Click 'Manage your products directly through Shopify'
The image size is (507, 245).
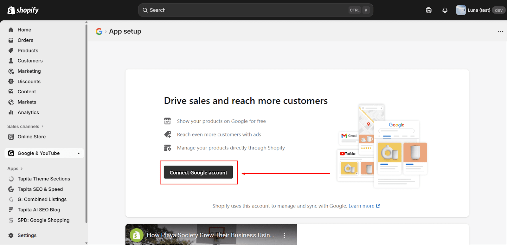tap(231, 148)
